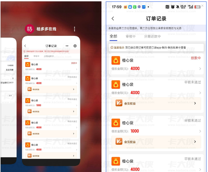This screenshot has width=208, height=172.
Task: Tap red 放款中 status on right screen
Action: coord(196,58)
